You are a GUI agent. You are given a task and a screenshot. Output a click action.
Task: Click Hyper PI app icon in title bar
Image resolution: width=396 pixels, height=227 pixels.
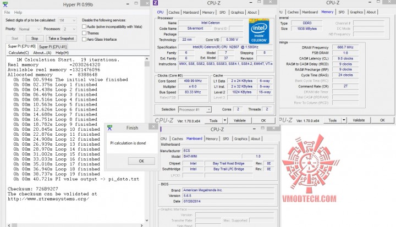point(5,4)
